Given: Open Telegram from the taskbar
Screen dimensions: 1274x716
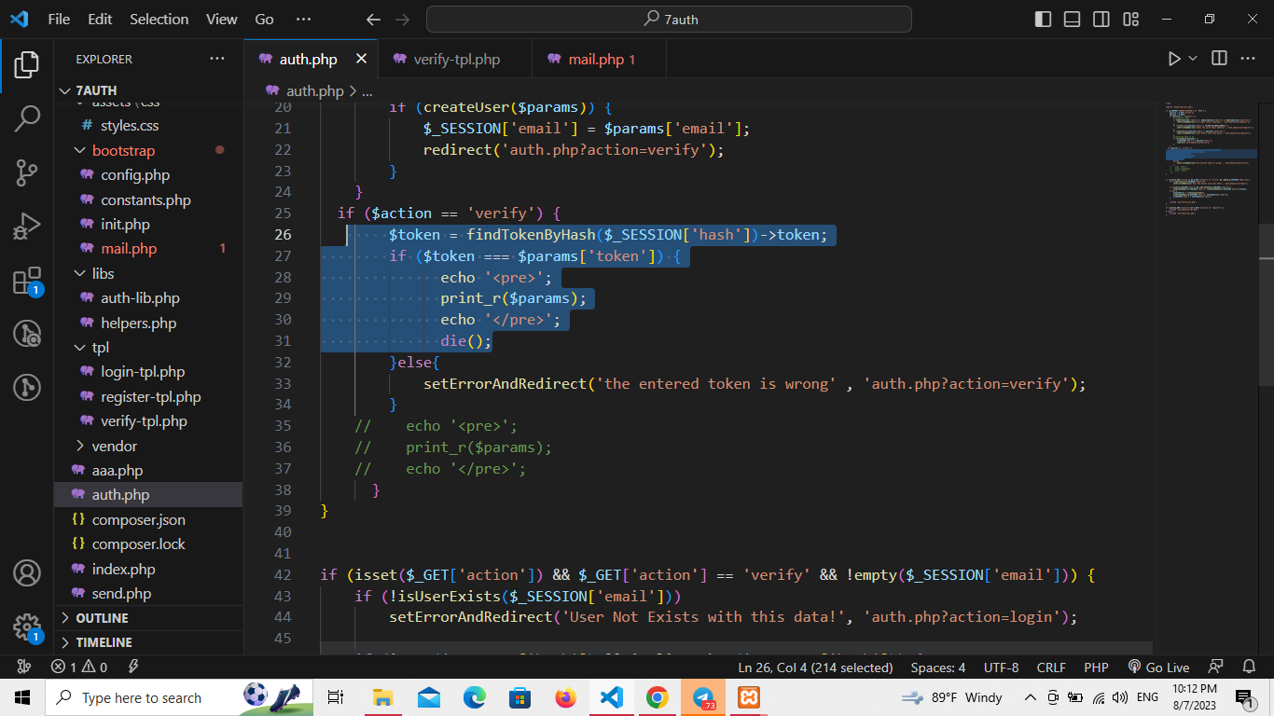Looking at the screenshot, I should coord(703,697).
